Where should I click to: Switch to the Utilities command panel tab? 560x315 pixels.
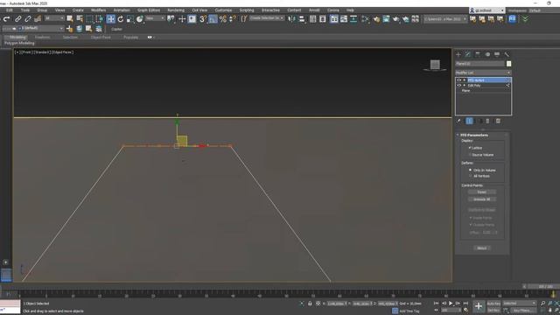(507, 54)
